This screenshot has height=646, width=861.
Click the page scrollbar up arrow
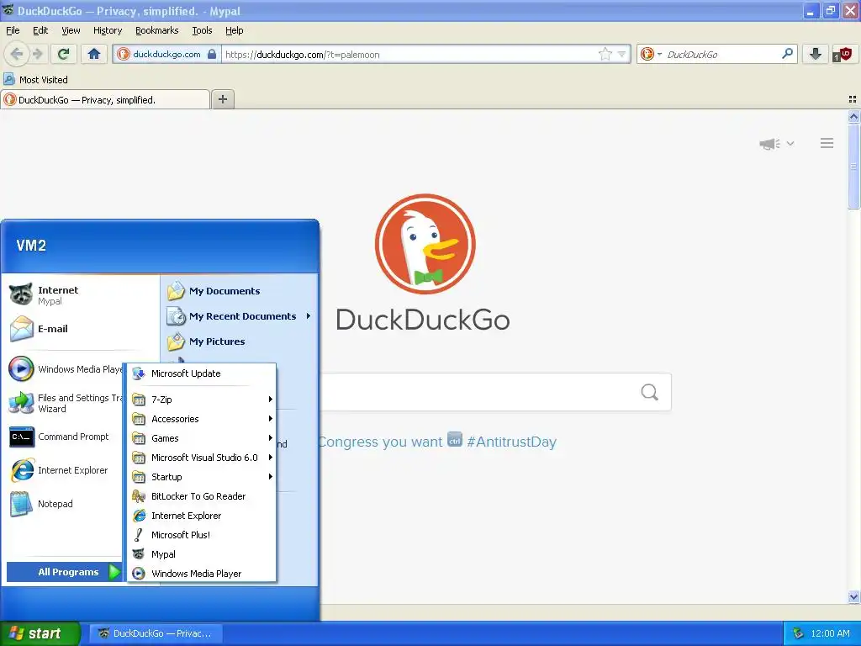[853, 116]
